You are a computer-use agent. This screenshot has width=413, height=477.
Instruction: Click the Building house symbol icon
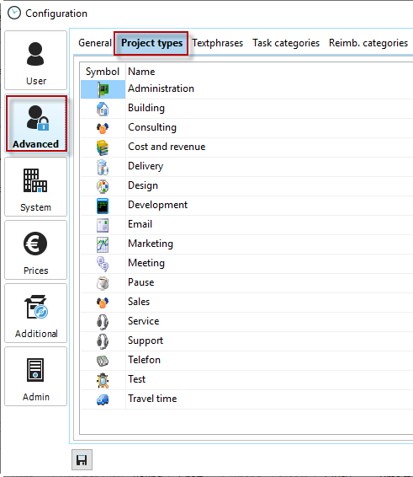103,109
